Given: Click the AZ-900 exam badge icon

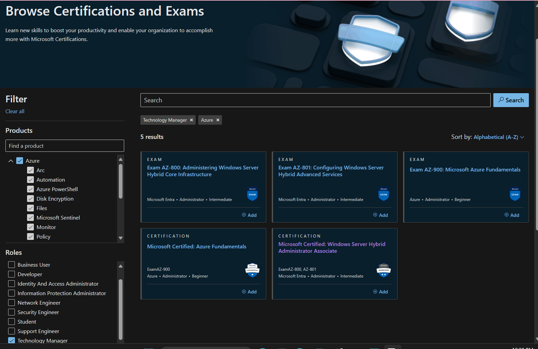Looking at the screenshot, I should pyautogui.click(x=515, y=194).
